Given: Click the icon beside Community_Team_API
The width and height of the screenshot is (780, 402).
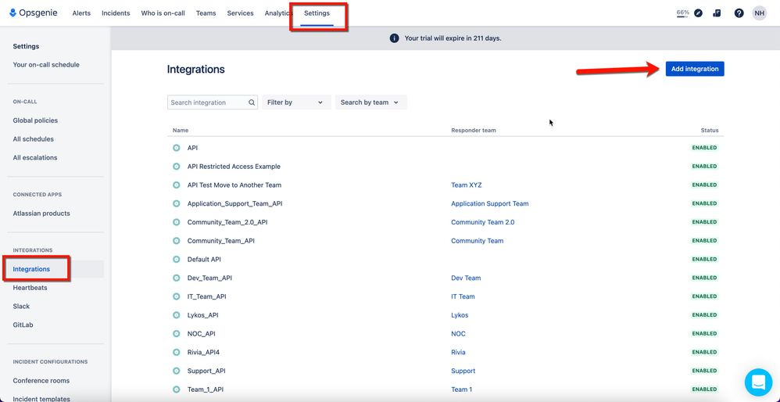Looking at the screenshot, I should click(176, 241).
